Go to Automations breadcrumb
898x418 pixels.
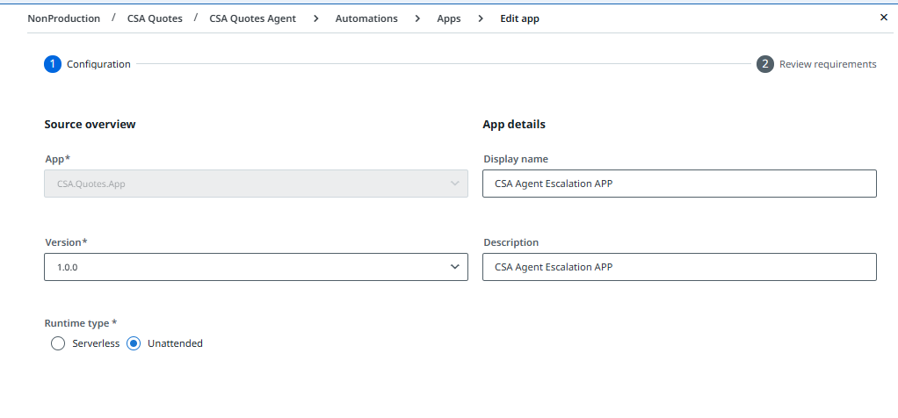pos(366,18)
